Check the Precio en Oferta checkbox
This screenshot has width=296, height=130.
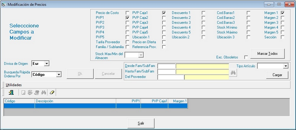pos(164,42)
